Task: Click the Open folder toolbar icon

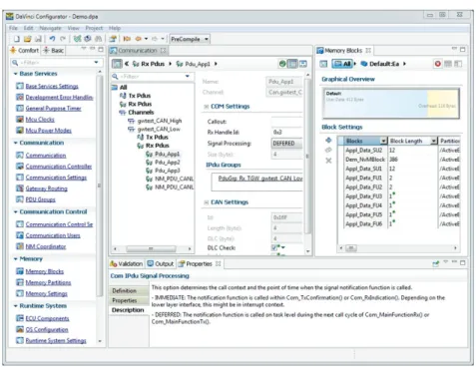Action: (27, 39)
